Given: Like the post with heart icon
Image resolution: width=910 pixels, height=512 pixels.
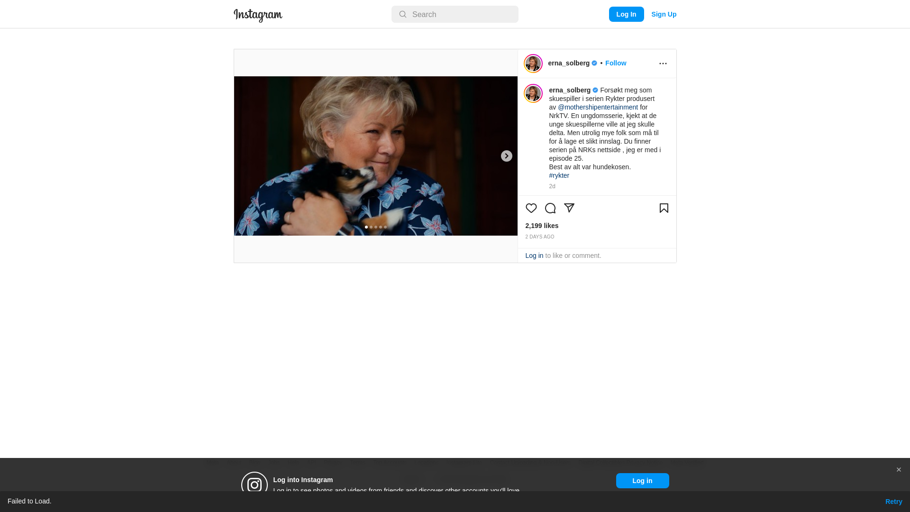Looking at the screenshot, I should [x=531, y=208].
